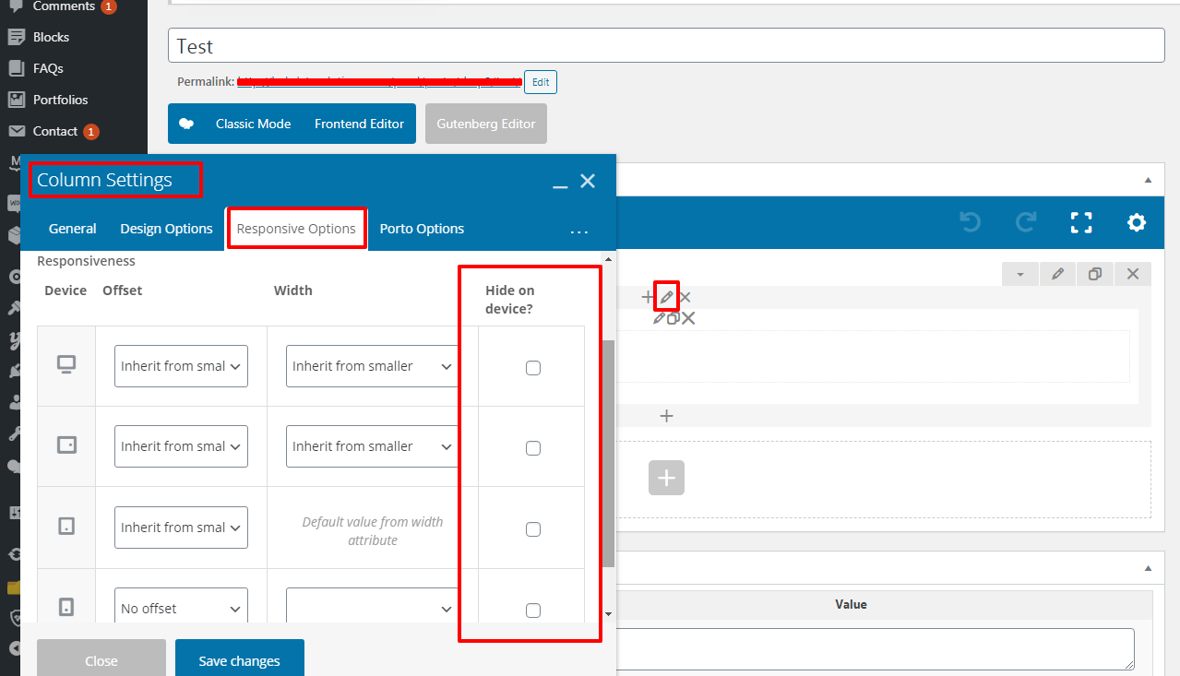Viewport: 1180px width, 676px height.
Task: Undo the last editor change
Action: click(970, 222)
